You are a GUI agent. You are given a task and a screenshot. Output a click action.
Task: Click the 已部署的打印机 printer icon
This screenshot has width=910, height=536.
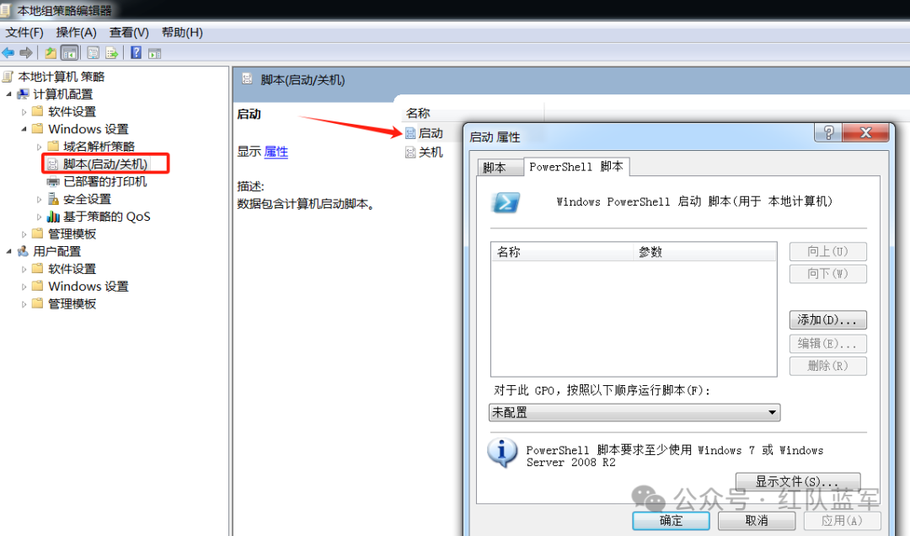click(x=53, y=182)
